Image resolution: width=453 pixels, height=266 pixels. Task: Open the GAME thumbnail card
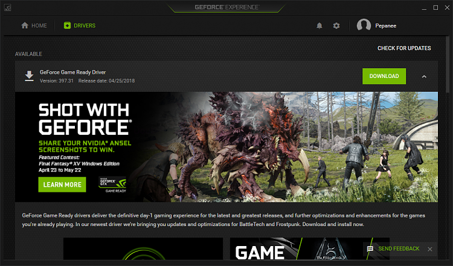tap(310, 248)
